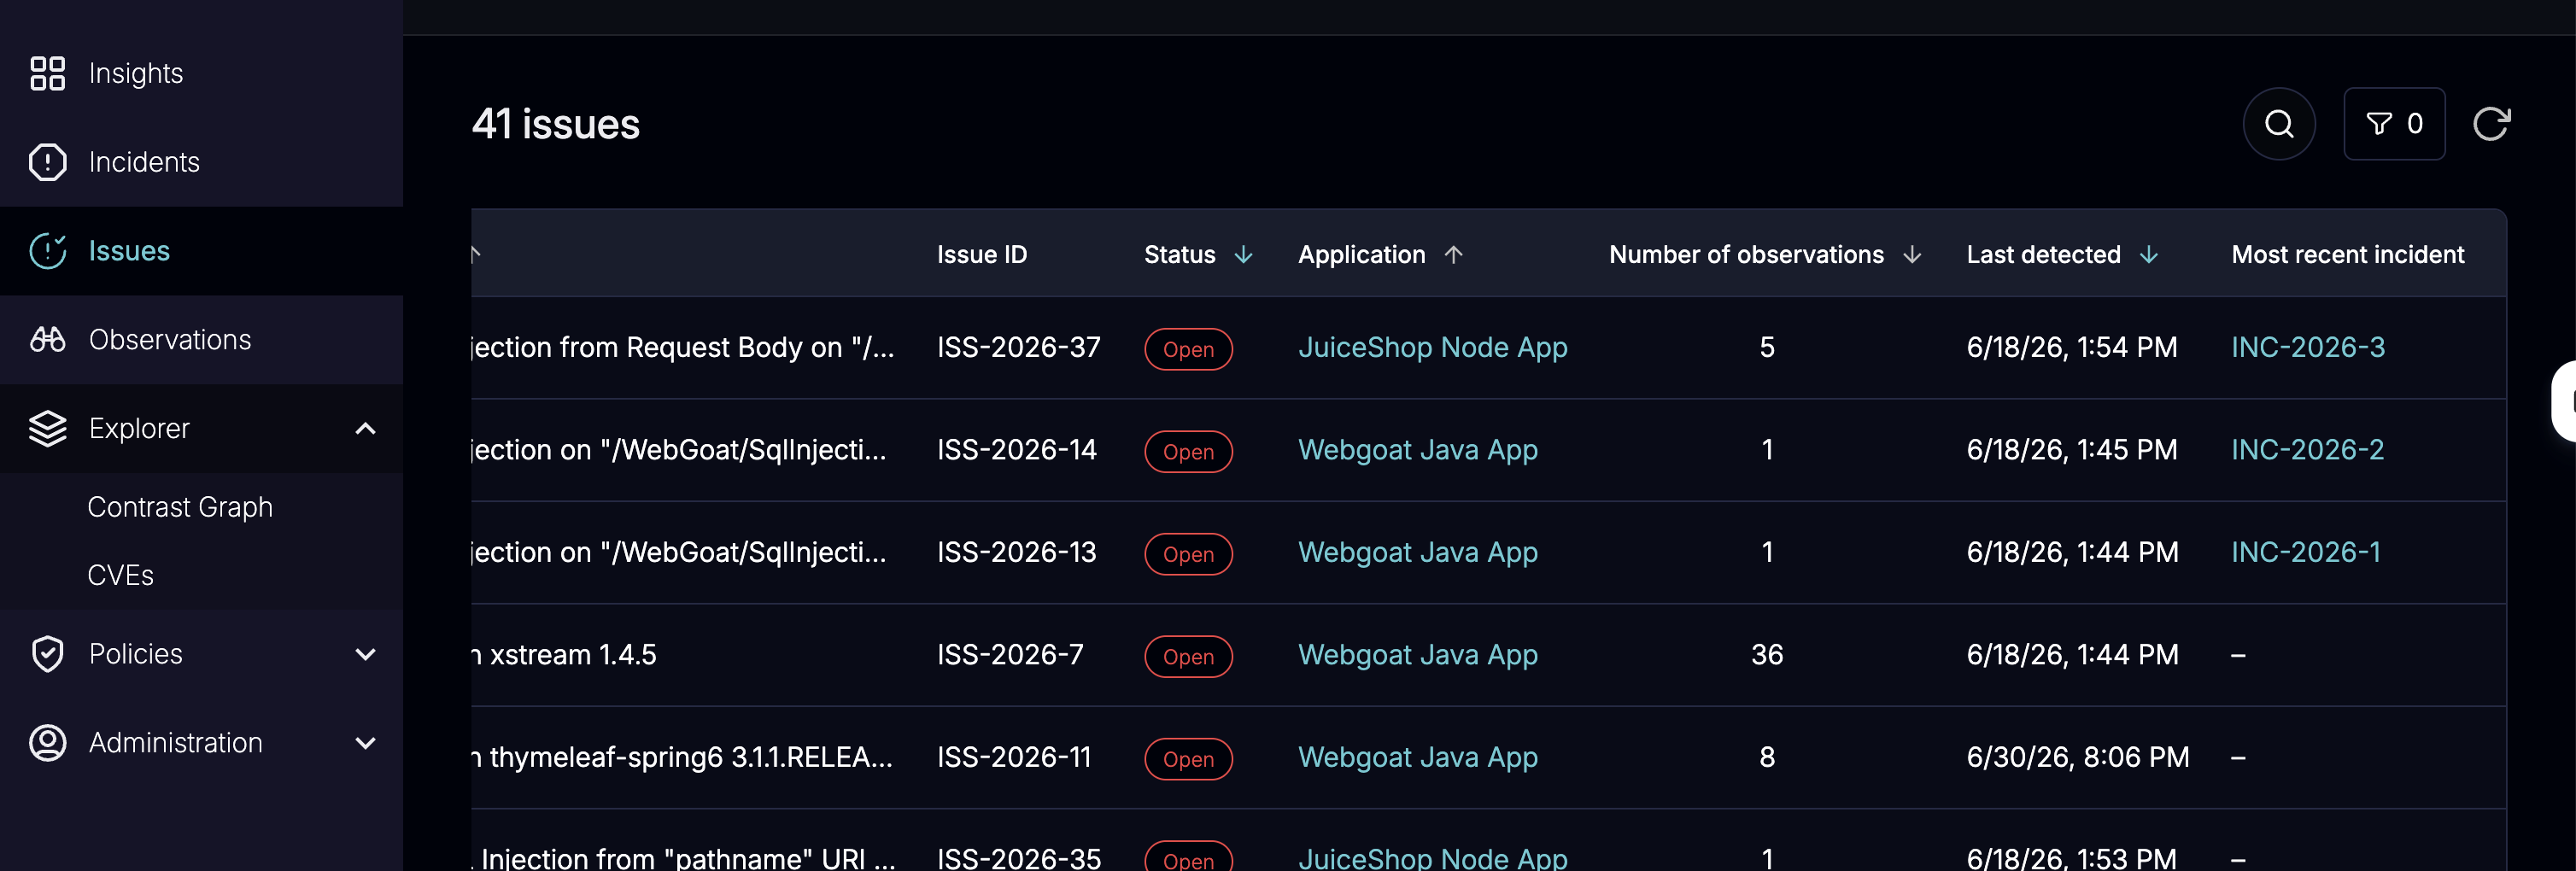The width and height of the screenshot is (2576, 871).
Task: Click issue ID ISS-2026-7
Action: (x=1010, y=655)
